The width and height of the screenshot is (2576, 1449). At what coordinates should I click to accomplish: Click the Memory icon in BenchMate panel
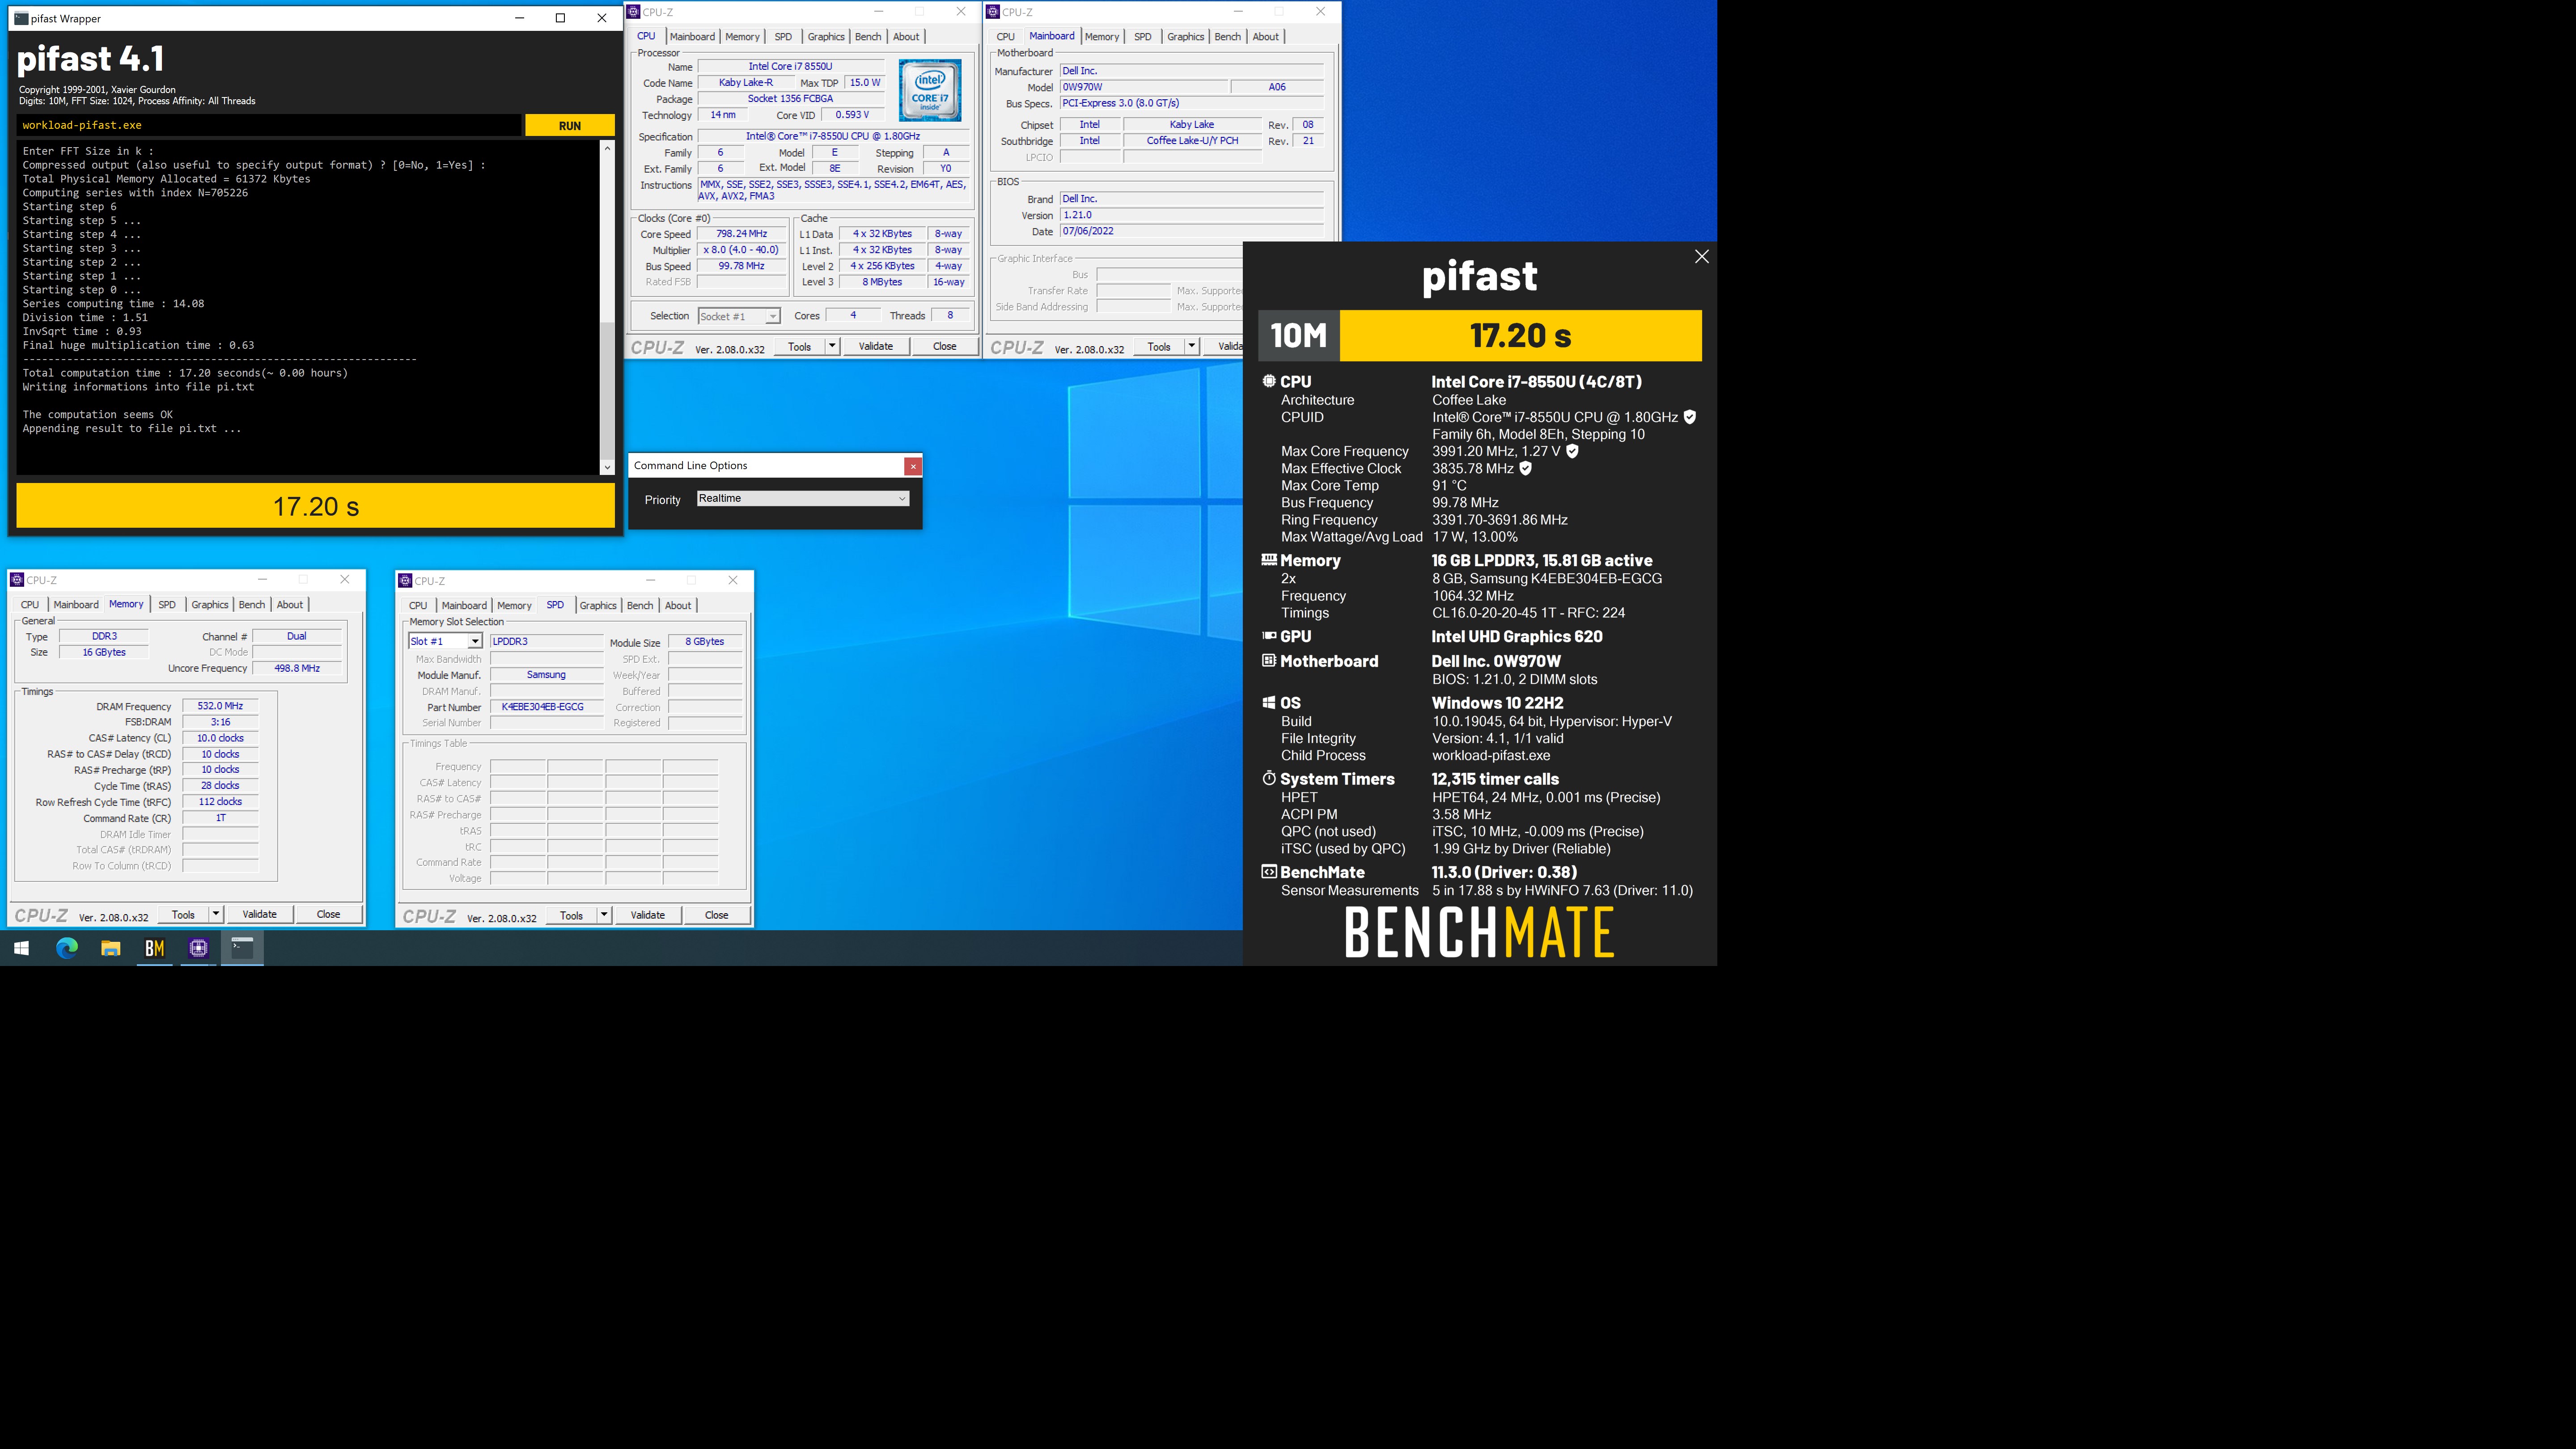(1269, 560)
